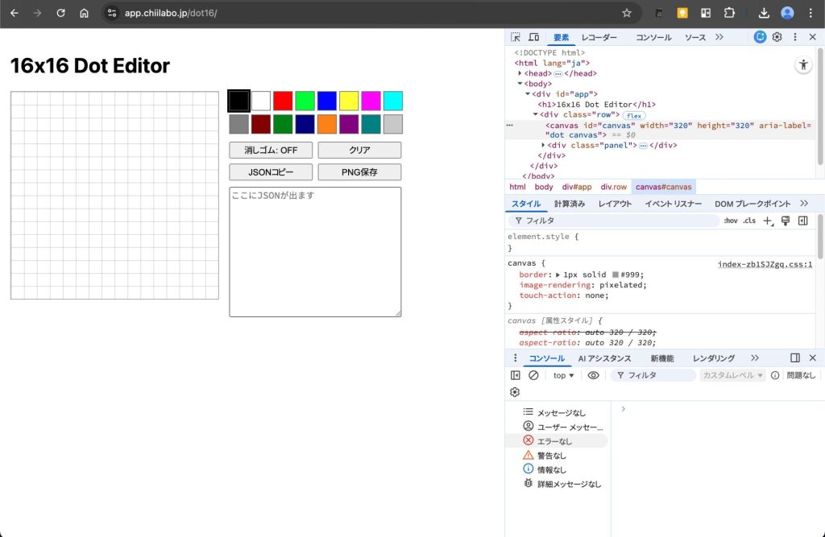Toggle element classes with the .cls button

[748, 220]
